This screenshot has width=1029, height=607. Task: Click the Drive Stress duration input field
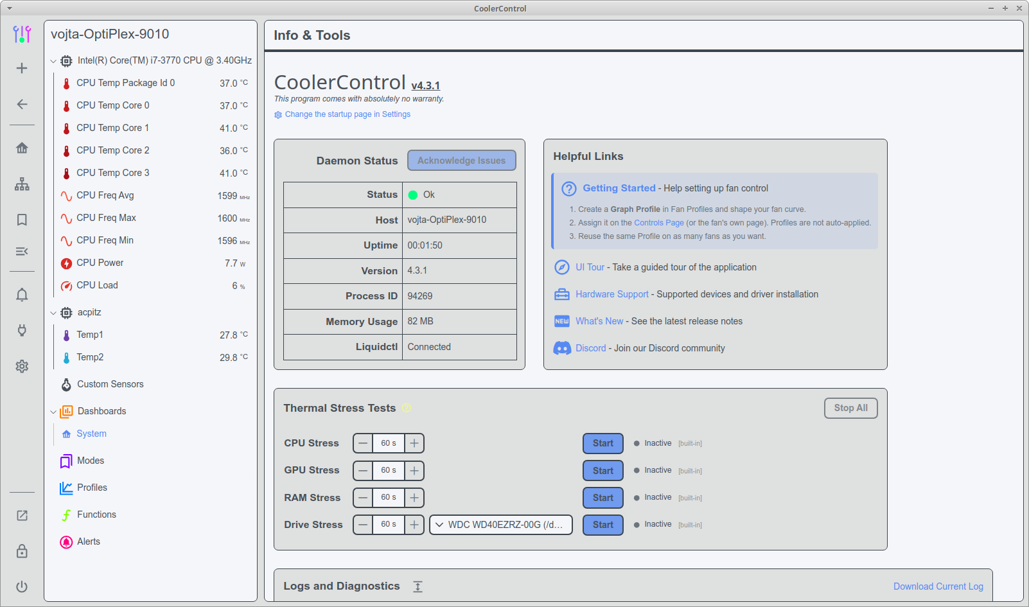[x=389, y=525]
